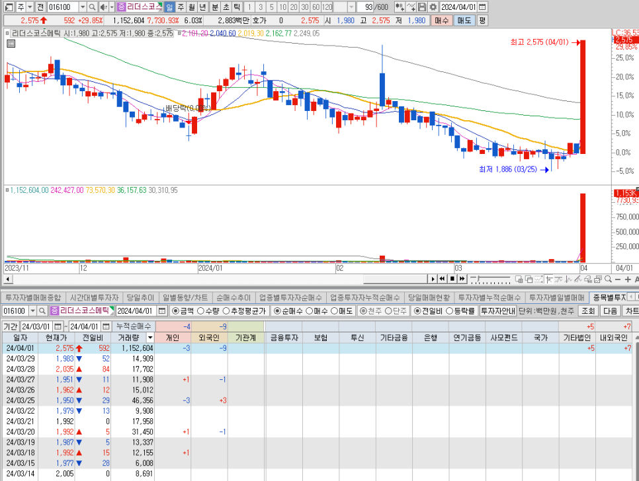Click the overlapping windows icon in the chart's bottom toolbar
639x481 pixels.
[x=529, y=279]
